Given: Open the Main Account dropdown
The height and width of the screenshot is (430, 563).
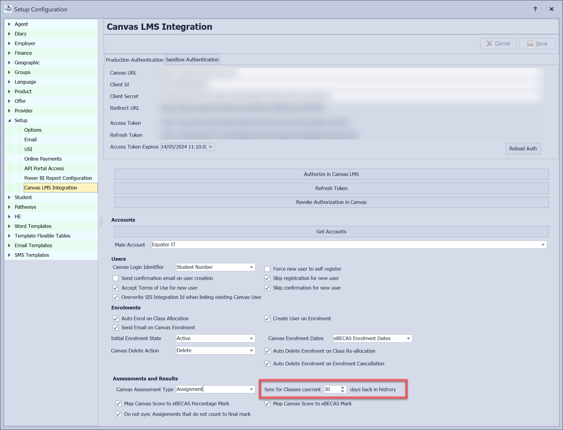Looking at the screenshot, I should pos(543,245).
